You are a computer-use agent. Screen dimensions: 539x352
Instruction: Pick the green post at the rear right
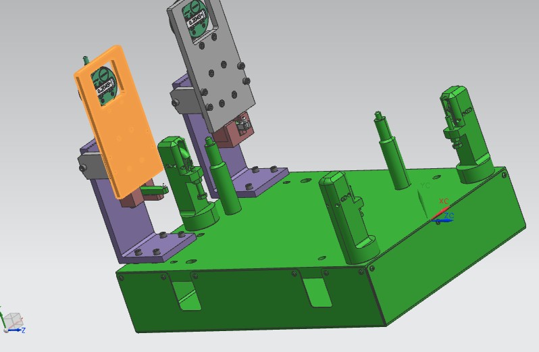click(392, 151)
